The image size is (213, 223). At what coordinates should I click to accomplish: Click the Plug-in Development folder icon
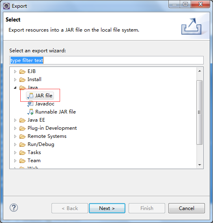22,128
